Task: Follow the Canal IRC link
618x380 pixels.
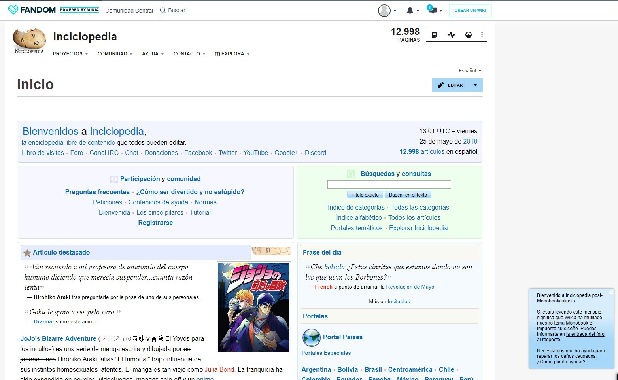Action: point(104,153)
